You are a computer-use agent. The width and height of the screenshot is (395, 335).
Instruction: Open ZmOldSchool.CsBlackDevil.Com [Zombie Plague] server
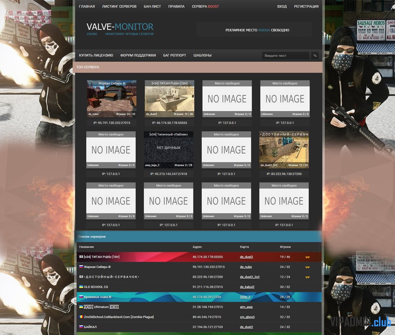(x=118, y=317)
